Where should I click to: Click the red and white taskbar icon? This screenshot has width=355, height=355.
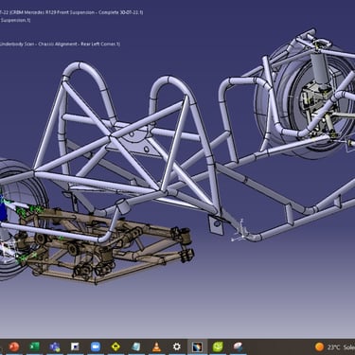point(238,346)
